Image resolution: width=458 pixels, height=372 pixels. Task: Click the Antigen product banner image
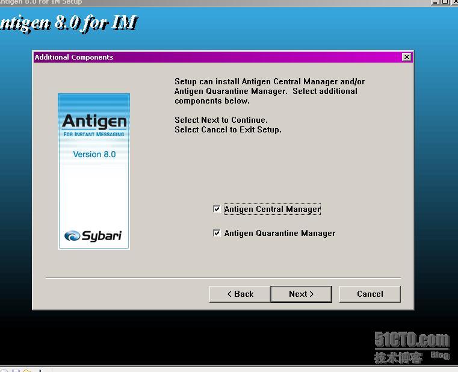(94, 171)
